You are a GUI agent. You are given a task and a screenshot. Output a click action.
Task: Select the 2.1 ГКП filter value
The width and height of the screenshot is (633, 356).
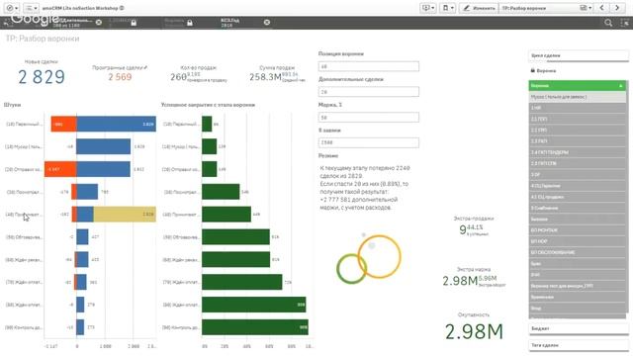(x=578, y=119)
